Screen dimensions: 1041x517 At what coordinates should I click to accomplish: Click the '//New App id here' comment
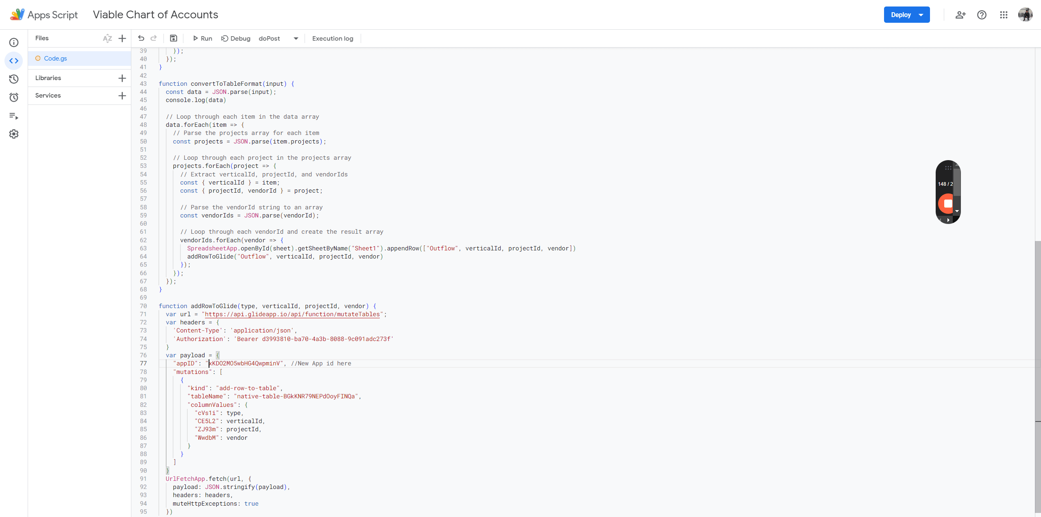pyautogui.click(x=321, y=363)
